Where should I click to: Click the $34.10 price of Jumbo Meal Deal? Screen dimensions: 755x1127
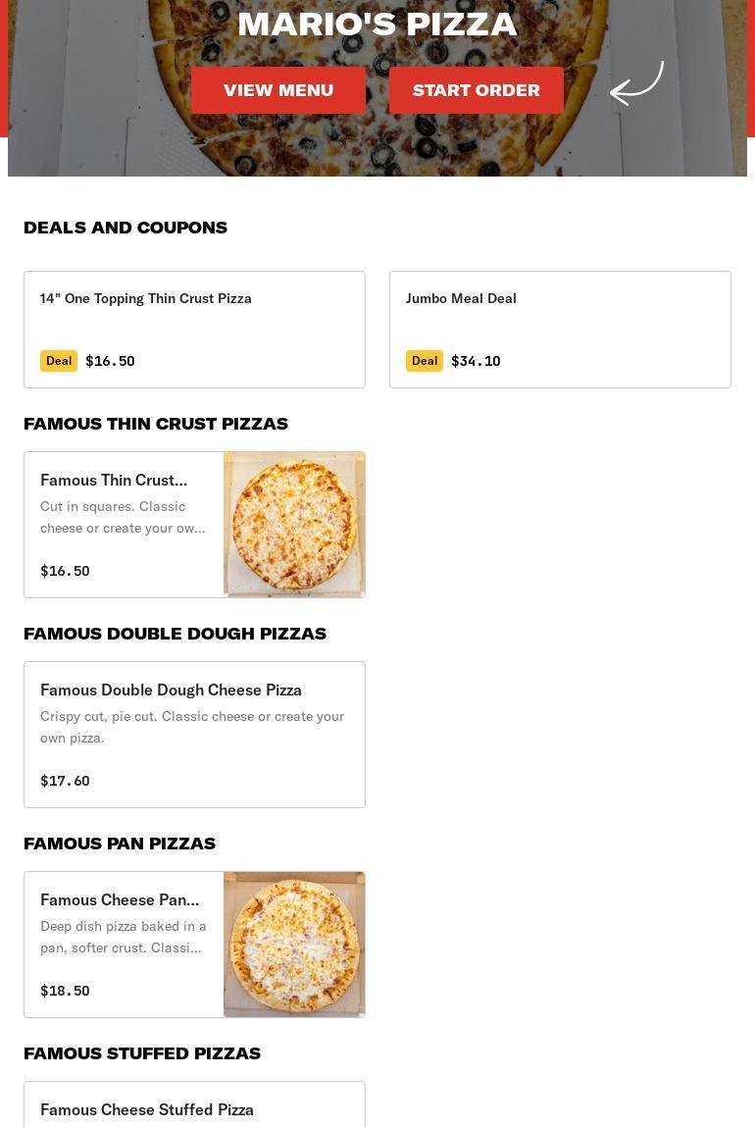(x=476, y=361)
